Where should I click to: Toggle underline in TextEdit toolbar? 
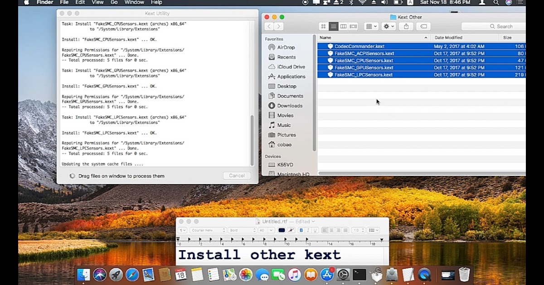[315, 230]
